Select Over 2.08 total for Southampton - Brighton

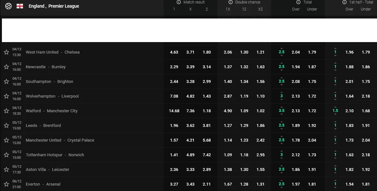296,82
